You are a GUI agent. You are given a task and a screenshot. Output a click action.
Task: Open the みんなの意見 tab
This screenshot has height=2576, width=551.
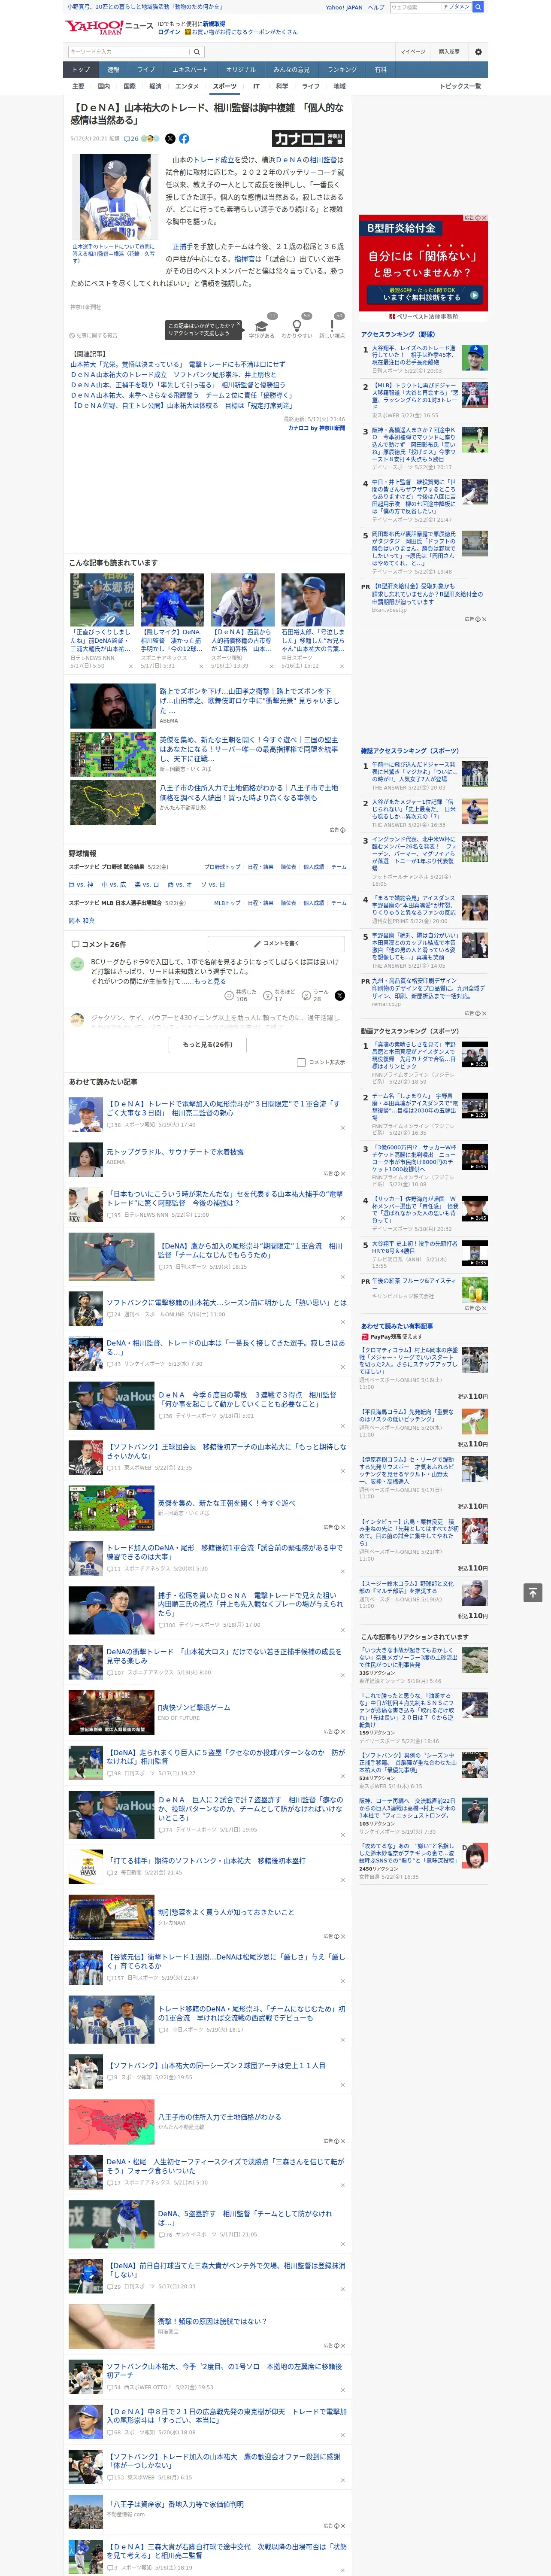[291, 70]
